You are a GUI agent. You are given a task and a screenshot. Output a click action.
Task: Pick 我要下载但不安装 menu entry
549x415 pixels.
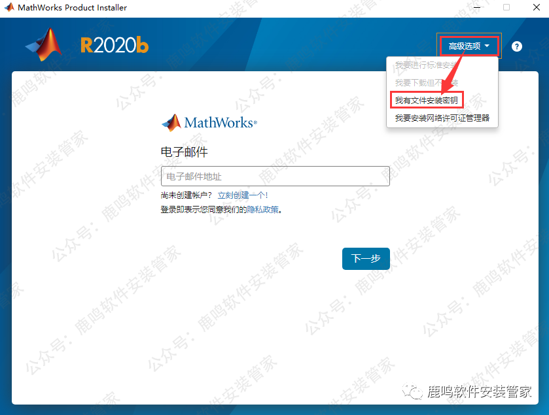427,83
